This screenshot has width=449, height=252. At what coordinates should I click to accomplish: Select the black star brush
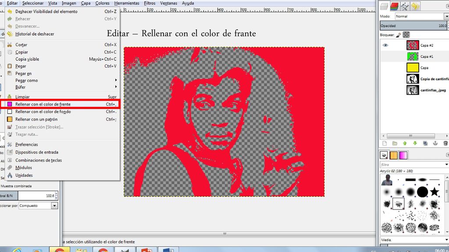point(435,192)
